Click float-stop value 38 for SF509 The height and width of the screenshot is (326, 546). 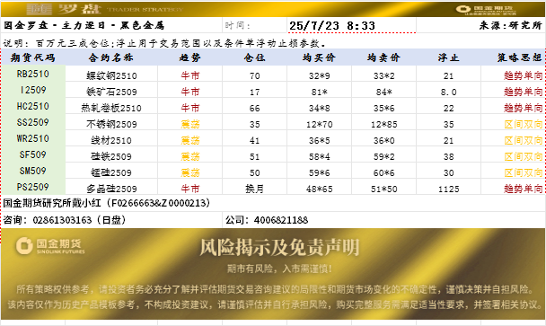point(448,157)
